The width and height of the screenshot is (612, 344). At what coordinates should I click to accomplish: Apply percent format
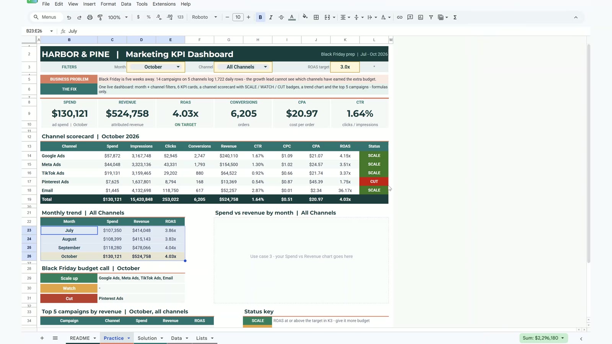148,17
